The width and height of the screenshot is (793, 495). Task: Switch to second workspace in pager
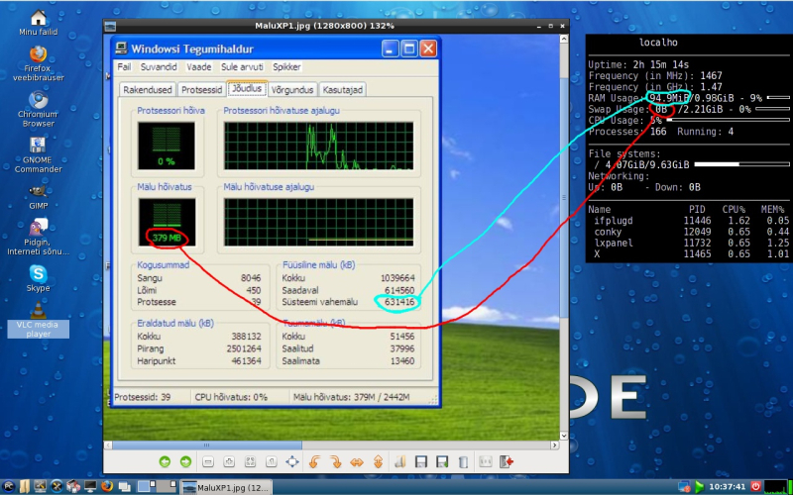coord(167,487)
